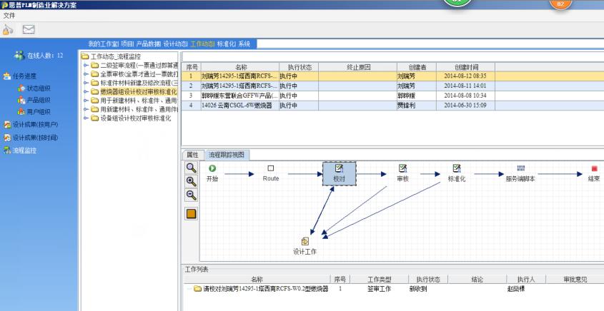Select the green 开始 start node
The width and height of the screenshot is (604, 311).
(212, 168)
